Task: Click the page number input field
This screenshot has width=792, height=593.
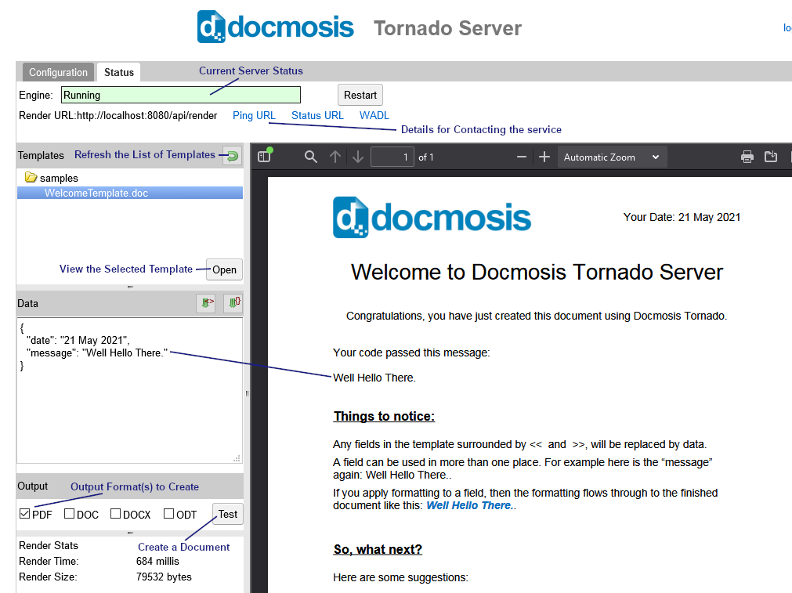Action: point(392,157)
